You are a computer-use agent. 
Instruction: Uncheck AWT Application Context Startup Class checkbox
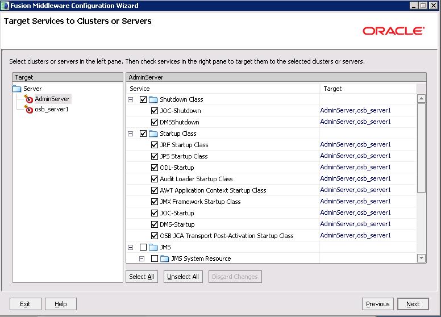click(155, 190)
